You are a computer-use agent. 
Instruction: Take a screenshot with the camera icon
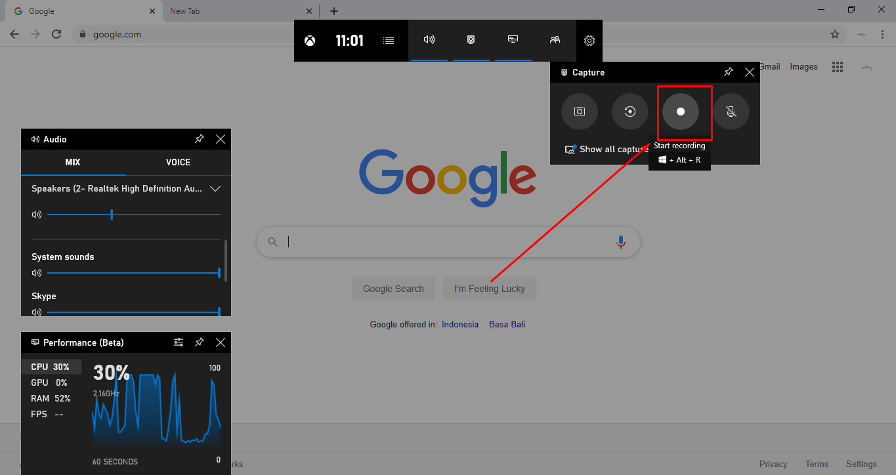coord(580,111)
